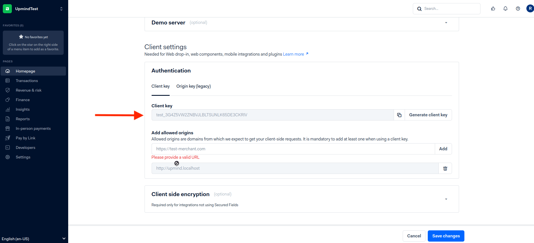Open In-person payments page
The width and height of the screenshot is (534, 243).
[33, 128]
